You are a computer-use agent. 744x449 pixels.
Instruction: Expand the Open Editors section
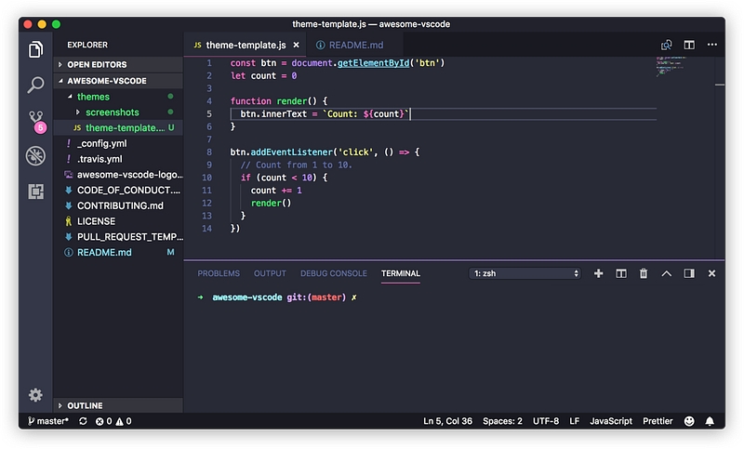coord(96,64)
